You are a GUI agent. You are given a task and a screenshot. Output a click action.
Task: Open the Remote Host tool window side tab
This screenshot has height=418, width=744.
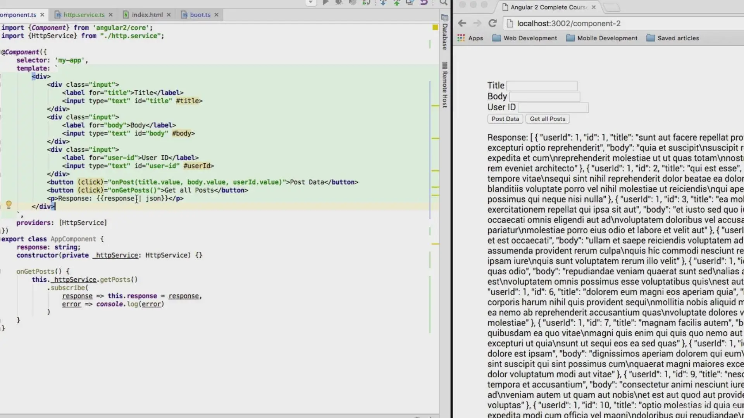[x=445, y=85]
